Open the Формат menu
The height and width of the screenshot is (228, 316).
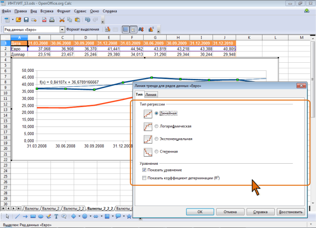coord(64,11)
